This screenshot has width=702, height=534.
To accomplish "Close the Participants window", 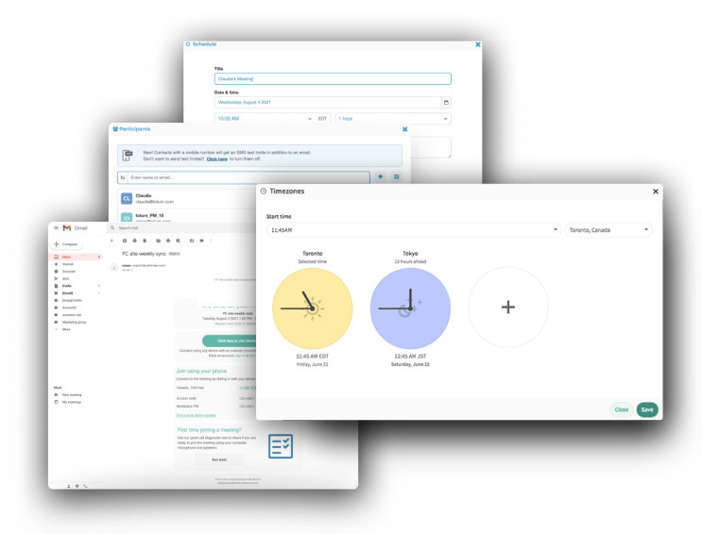I will (x=404, y=129).
